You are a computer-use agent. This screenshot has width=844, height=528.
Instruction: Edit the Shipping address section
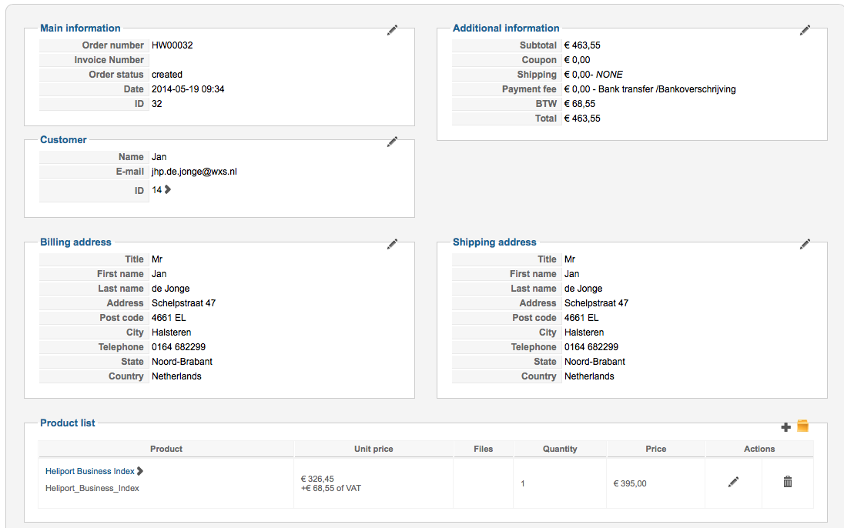pyautogui.click(x=805, y=244)
